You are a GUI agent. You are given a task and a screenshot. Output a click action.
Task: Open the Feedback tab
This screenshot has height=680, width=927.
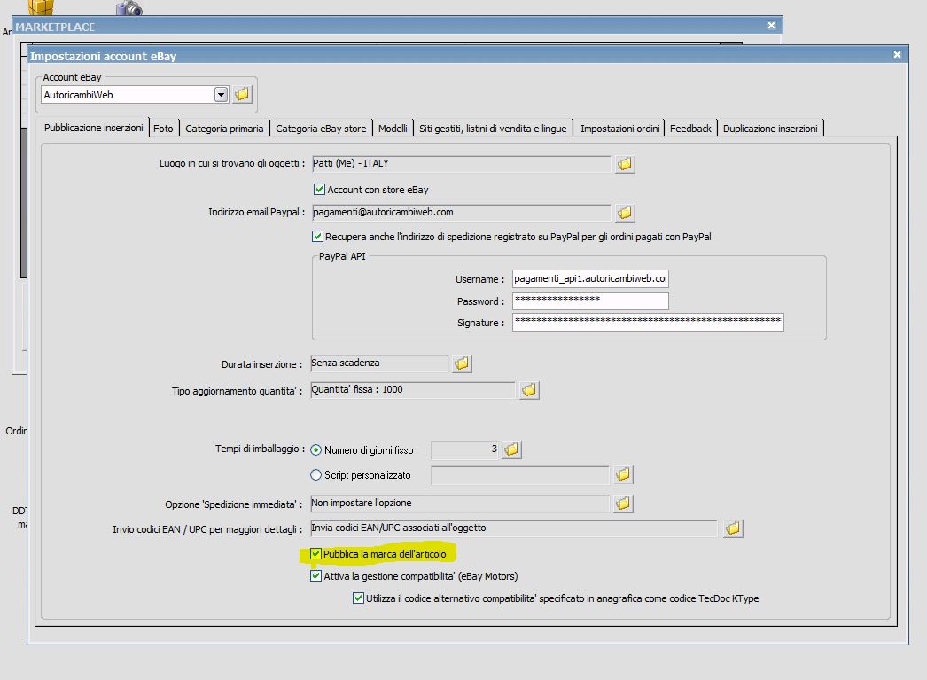[690, 129]
